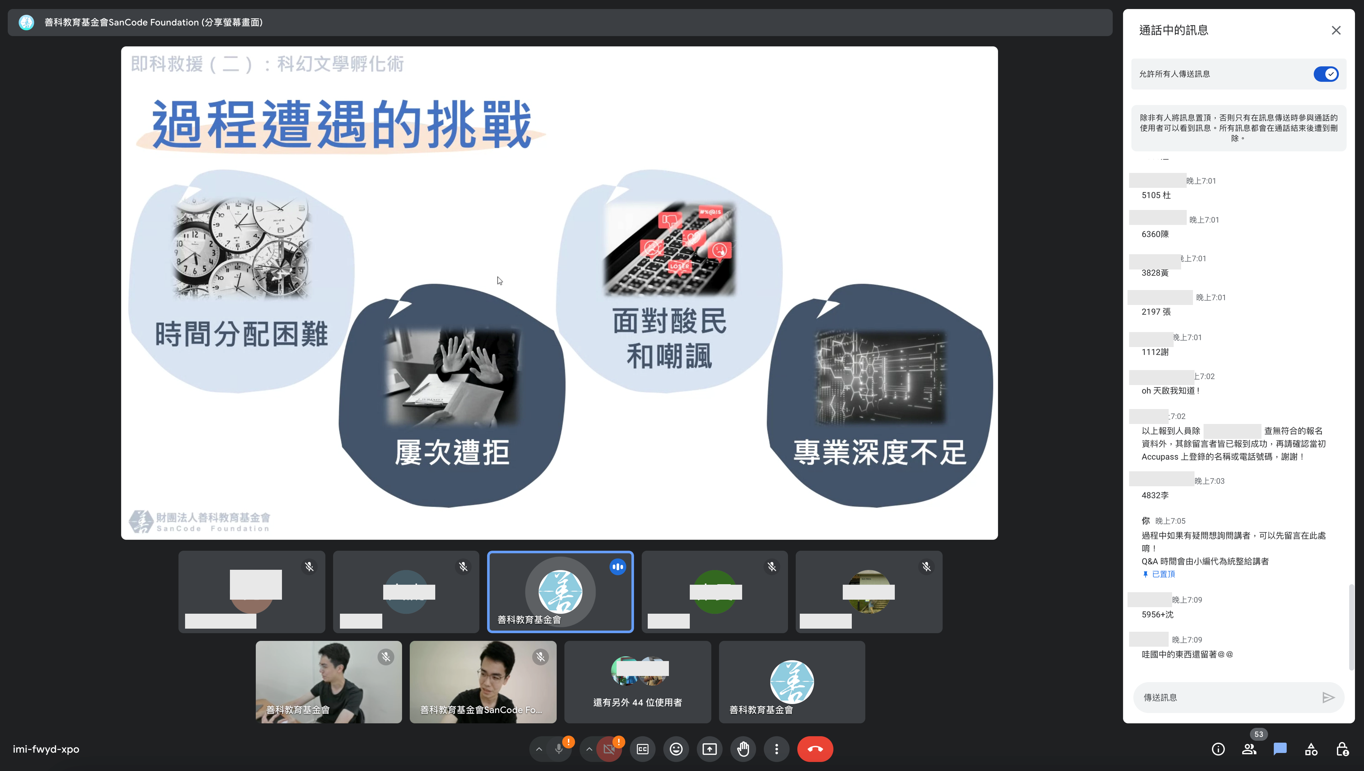Toggle the camera button

[609, 749]
